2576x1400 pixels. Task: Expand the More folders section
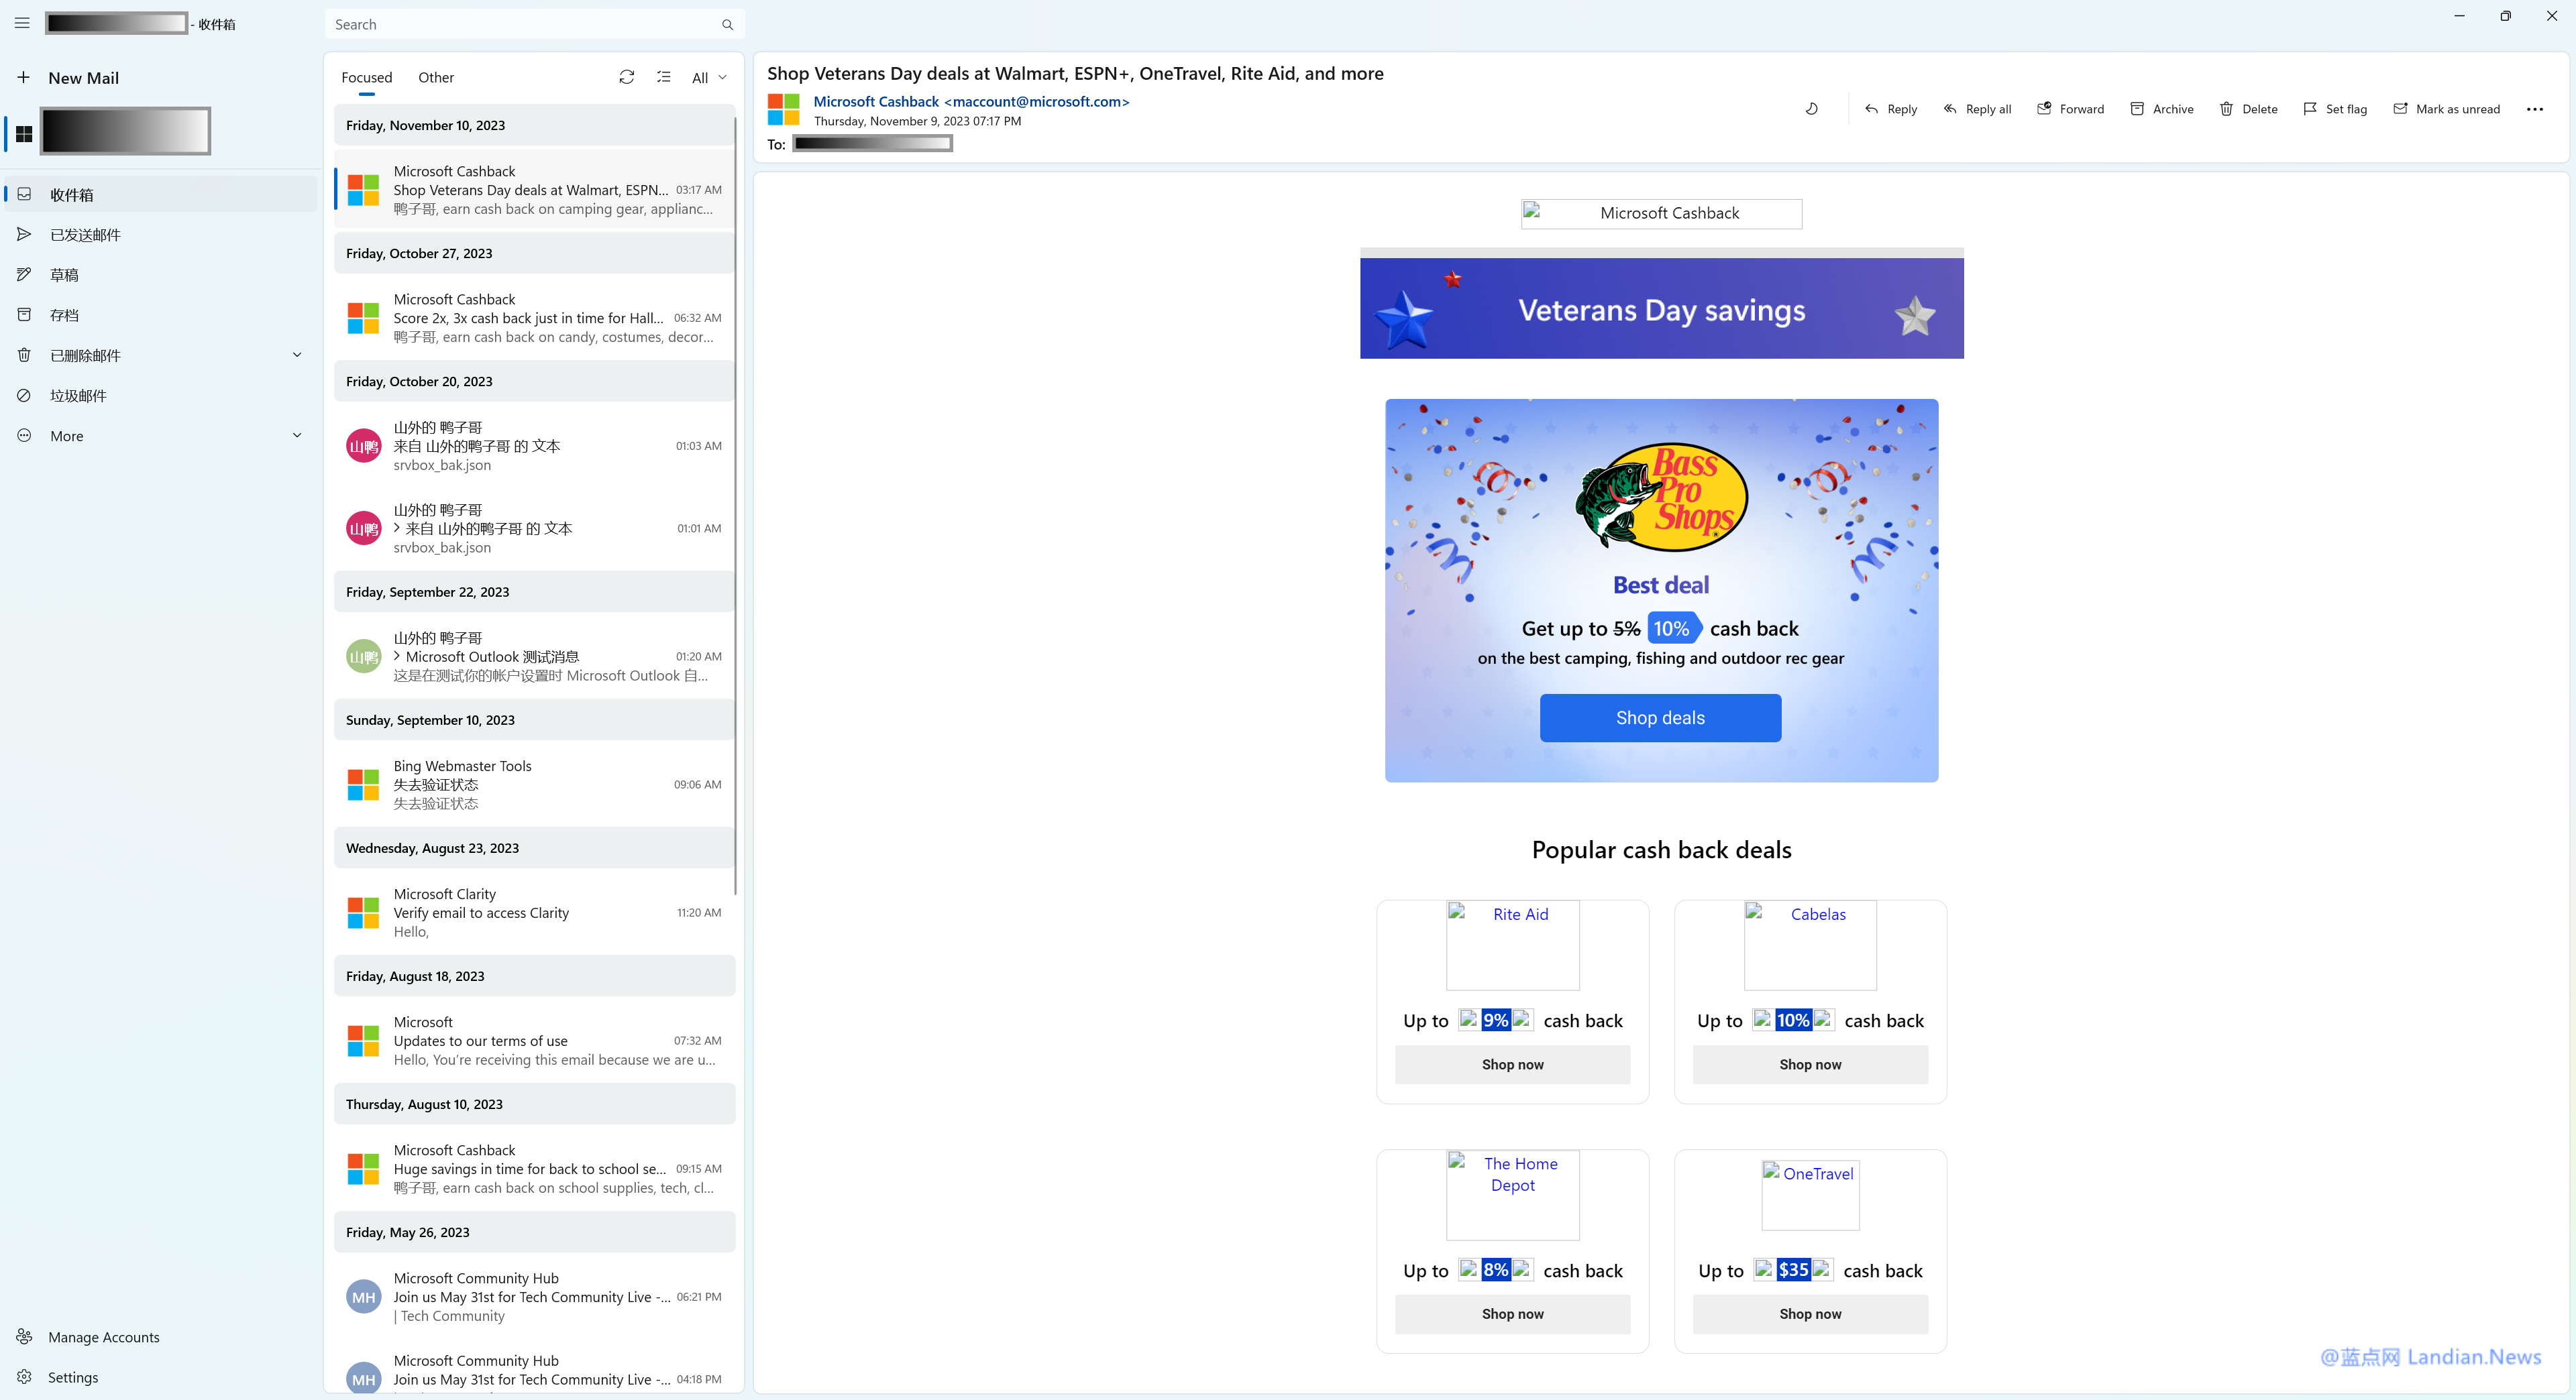pyautogui.click(x=297, y=434)
